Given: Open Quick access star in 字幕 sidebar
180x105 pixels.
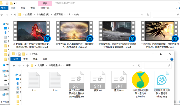Looking at the screenshot, I should (x=17, y=75).
